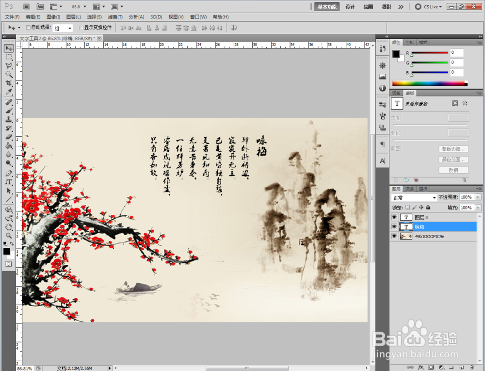Select the Pen tool
The image size is (485, 371).
pyautogui.click(x=9, y=173)
